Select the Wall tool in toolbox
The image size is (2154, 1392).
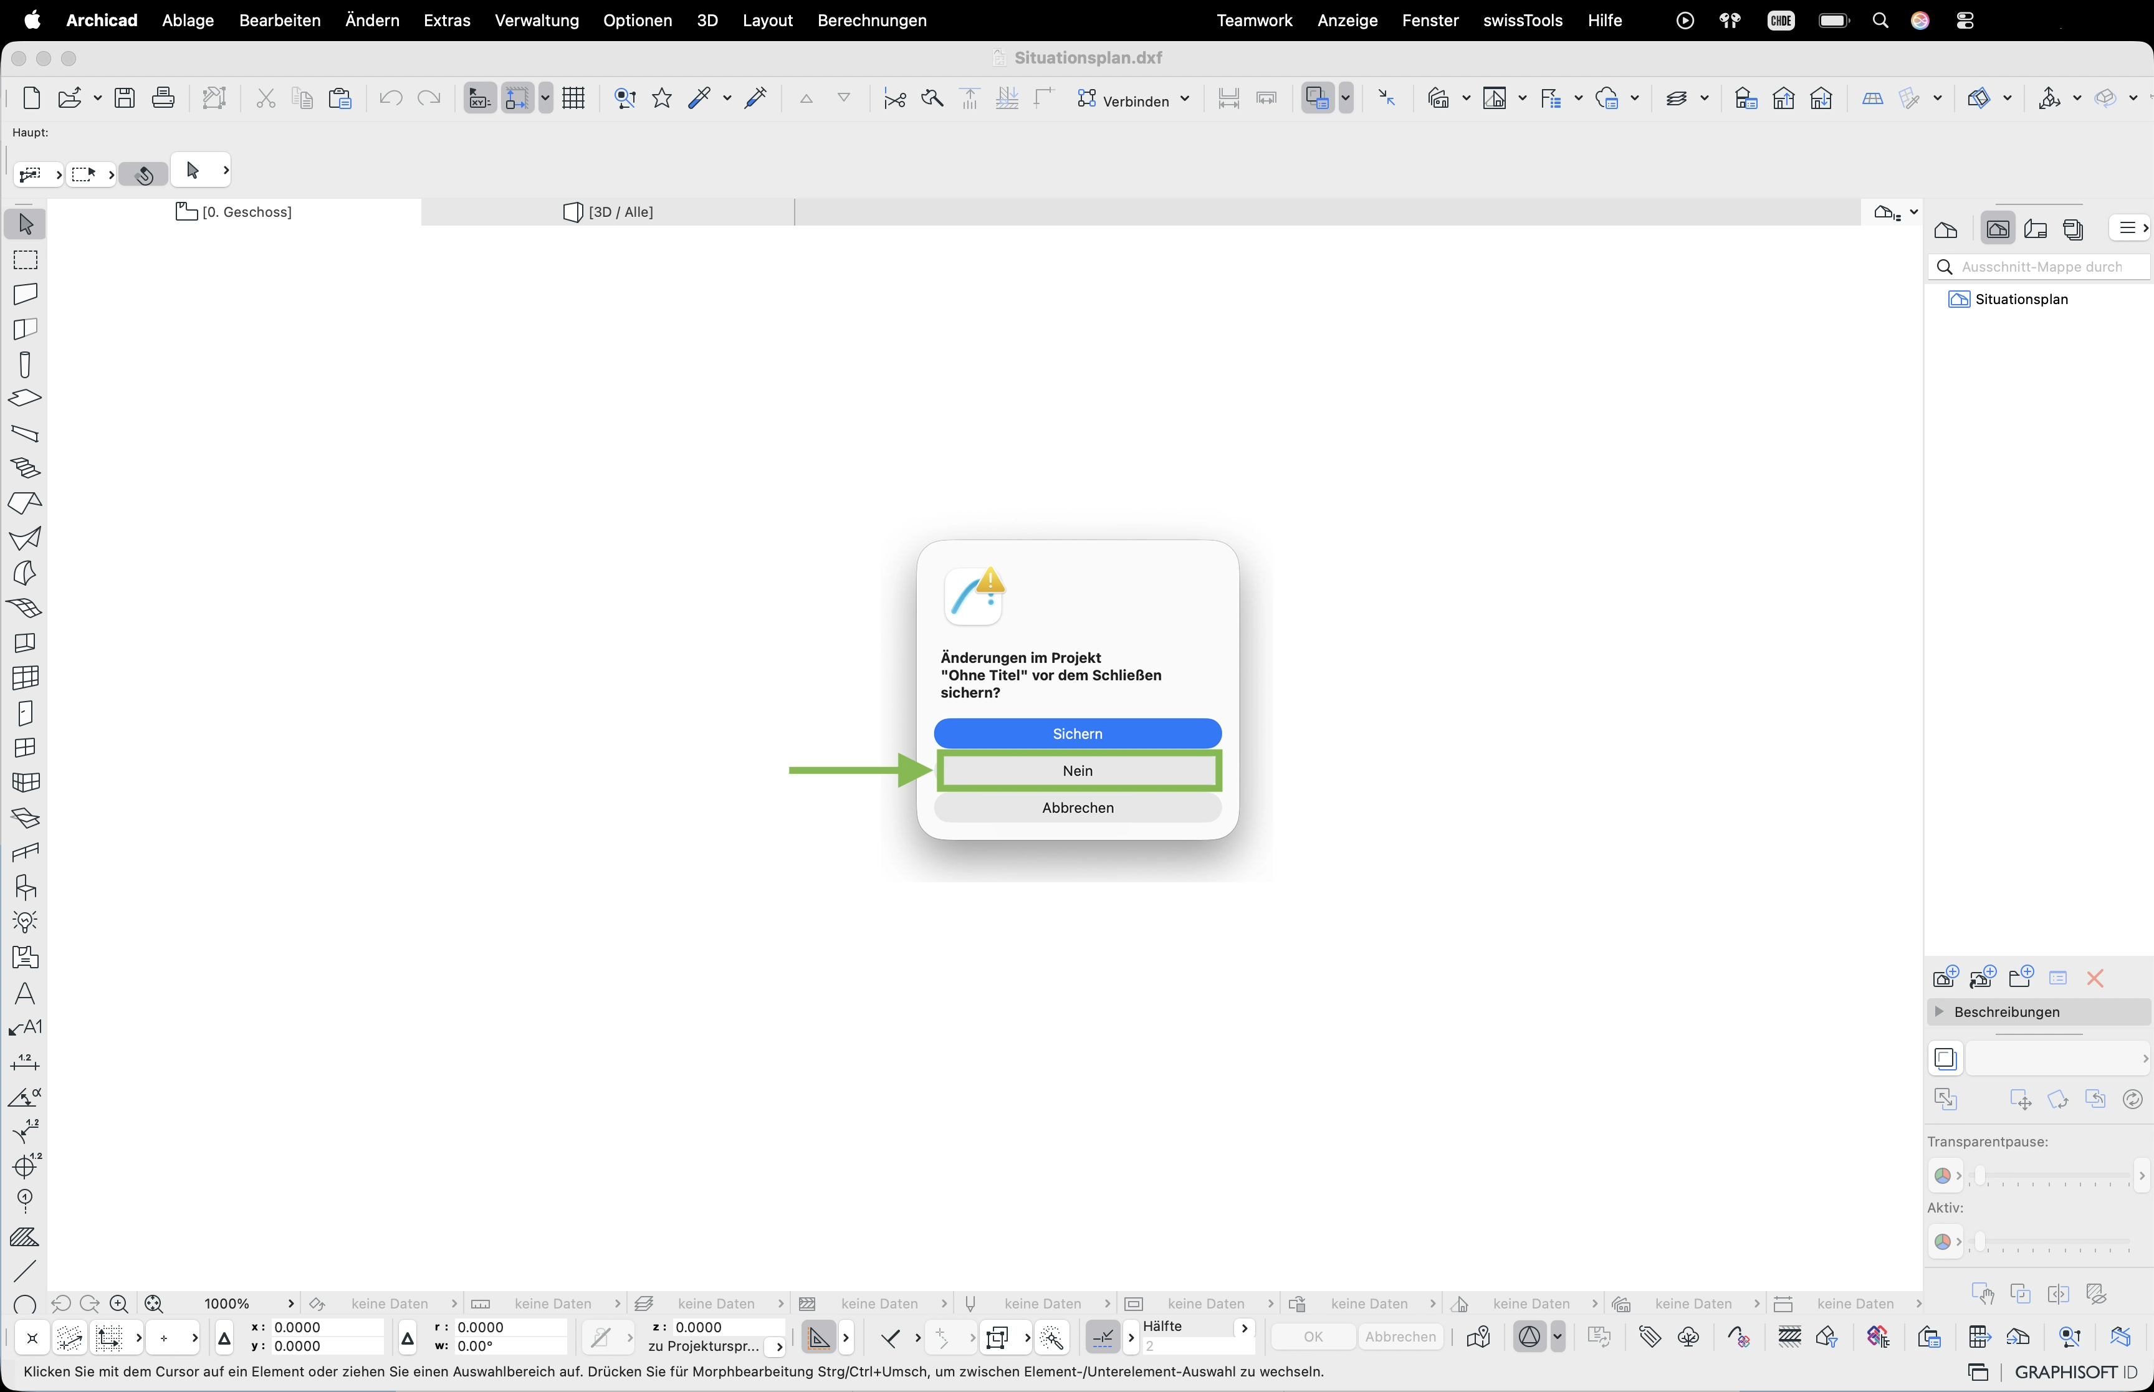click(26, 293)
